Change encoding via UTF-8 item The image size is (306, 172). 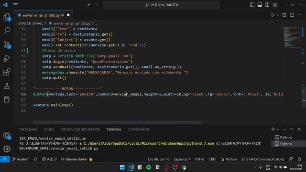[x=199, y=159]
